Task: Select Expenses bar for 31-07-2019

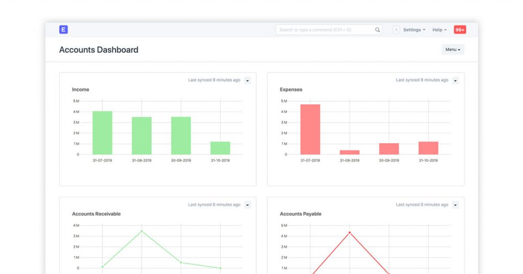Action: coord(310,129)
